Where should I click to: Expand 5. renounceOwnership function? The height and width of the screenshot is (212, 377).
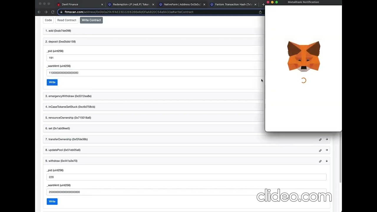tap(154, 118)
